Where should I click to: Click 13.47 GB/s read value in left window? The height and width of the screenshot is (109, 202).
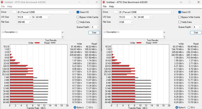coord(91,80)
